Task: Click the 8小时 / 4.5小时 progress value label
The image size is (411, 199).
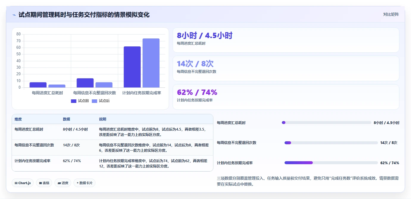Action: [387, 123]
